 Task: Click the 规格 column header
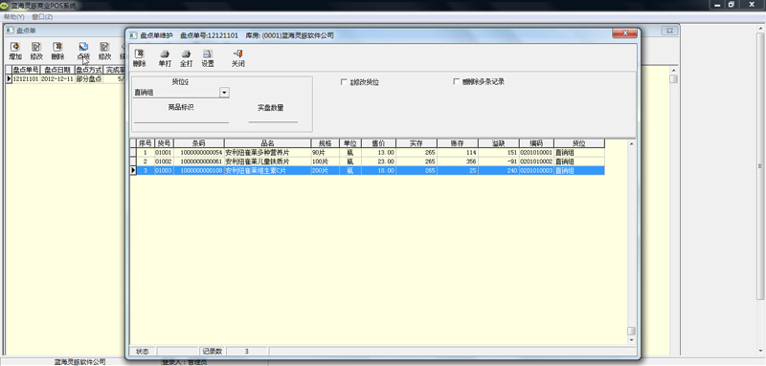coord(326,143)
